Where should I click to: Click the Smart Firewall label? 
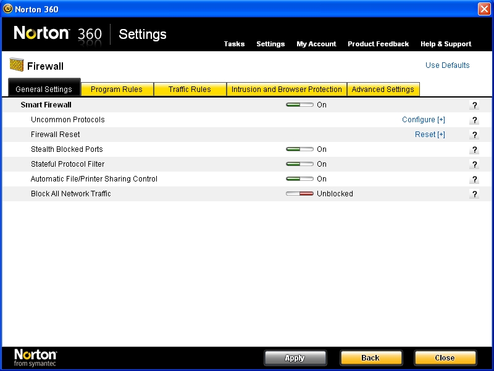click(46, 105)
